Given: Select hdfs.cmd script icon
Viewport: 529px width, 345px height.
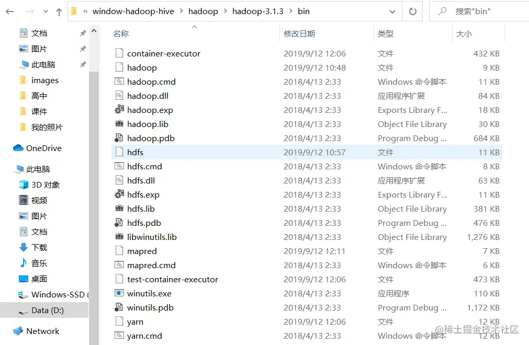Looking at the screenshot, I should click(x=119, y=166).
